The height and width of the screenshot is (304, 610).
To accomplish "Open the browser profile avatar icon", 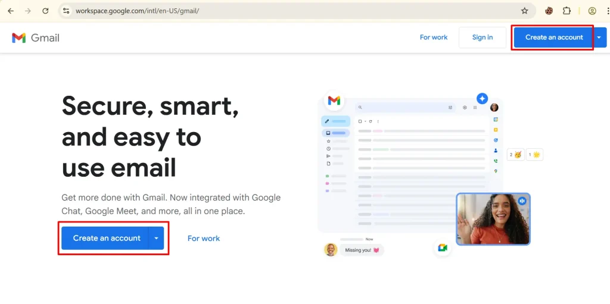I will [x=592, y=11].
